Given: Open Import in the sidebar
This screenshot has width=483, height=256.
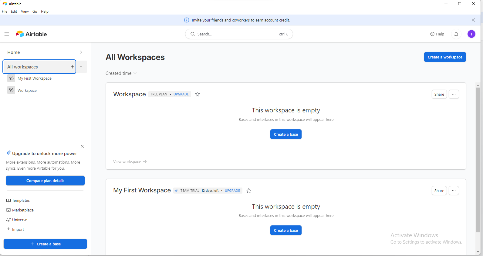Looking at the screenshot, I should (15, 230).
